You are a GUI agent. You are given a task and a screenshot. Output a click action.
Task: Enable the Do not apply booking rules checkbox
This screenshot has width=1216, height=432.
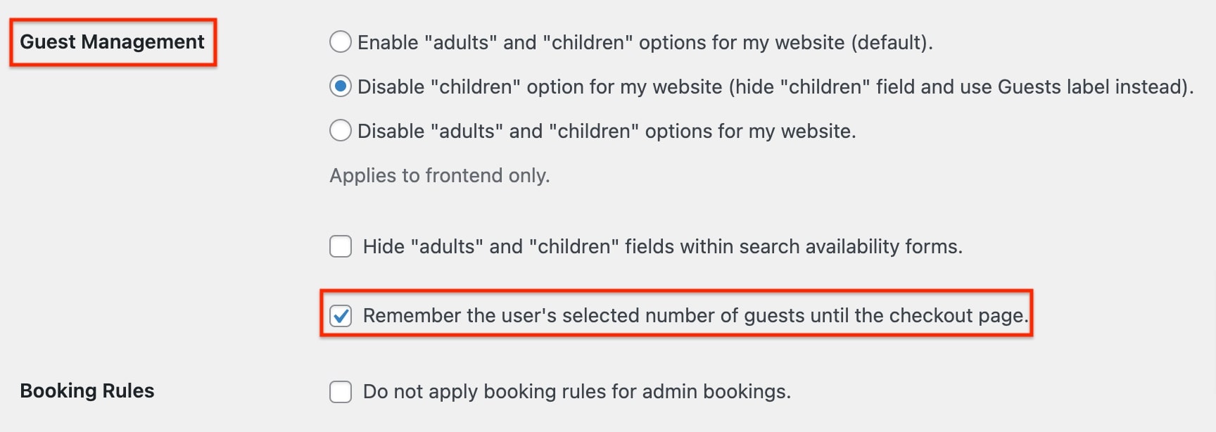click(341, 391)
